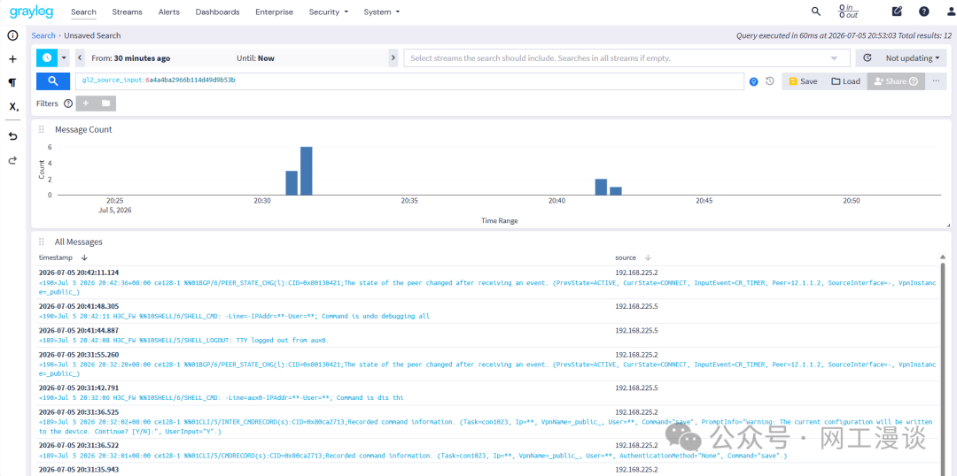Open the search description info sidebar icon
The width and height of the screenshot is (957, 476).
tap(12, 35)
